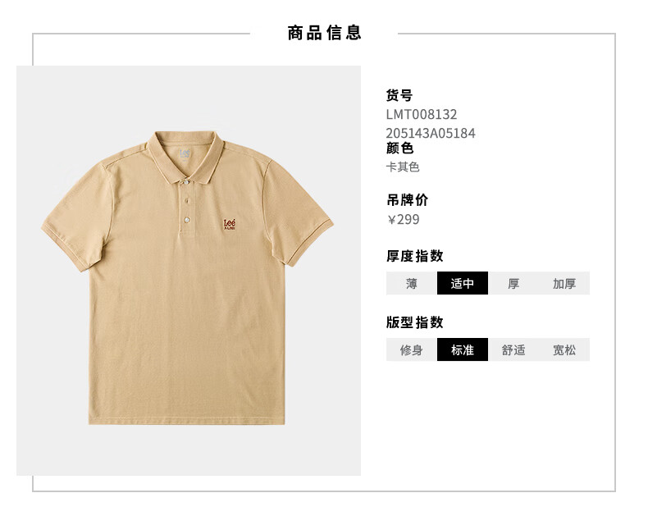
Task: Click the 版型指数 label
Action: [415, 322]
